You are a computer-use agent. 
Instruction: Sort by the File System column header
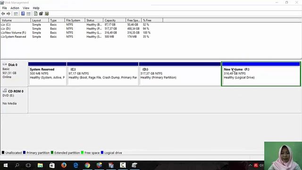pyautogui.click(x=75, y=20)
